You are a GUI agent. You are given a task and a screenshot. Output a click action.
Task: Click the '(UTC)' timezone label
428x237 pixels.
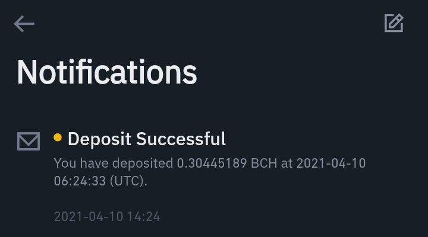(x=128, y=181)
